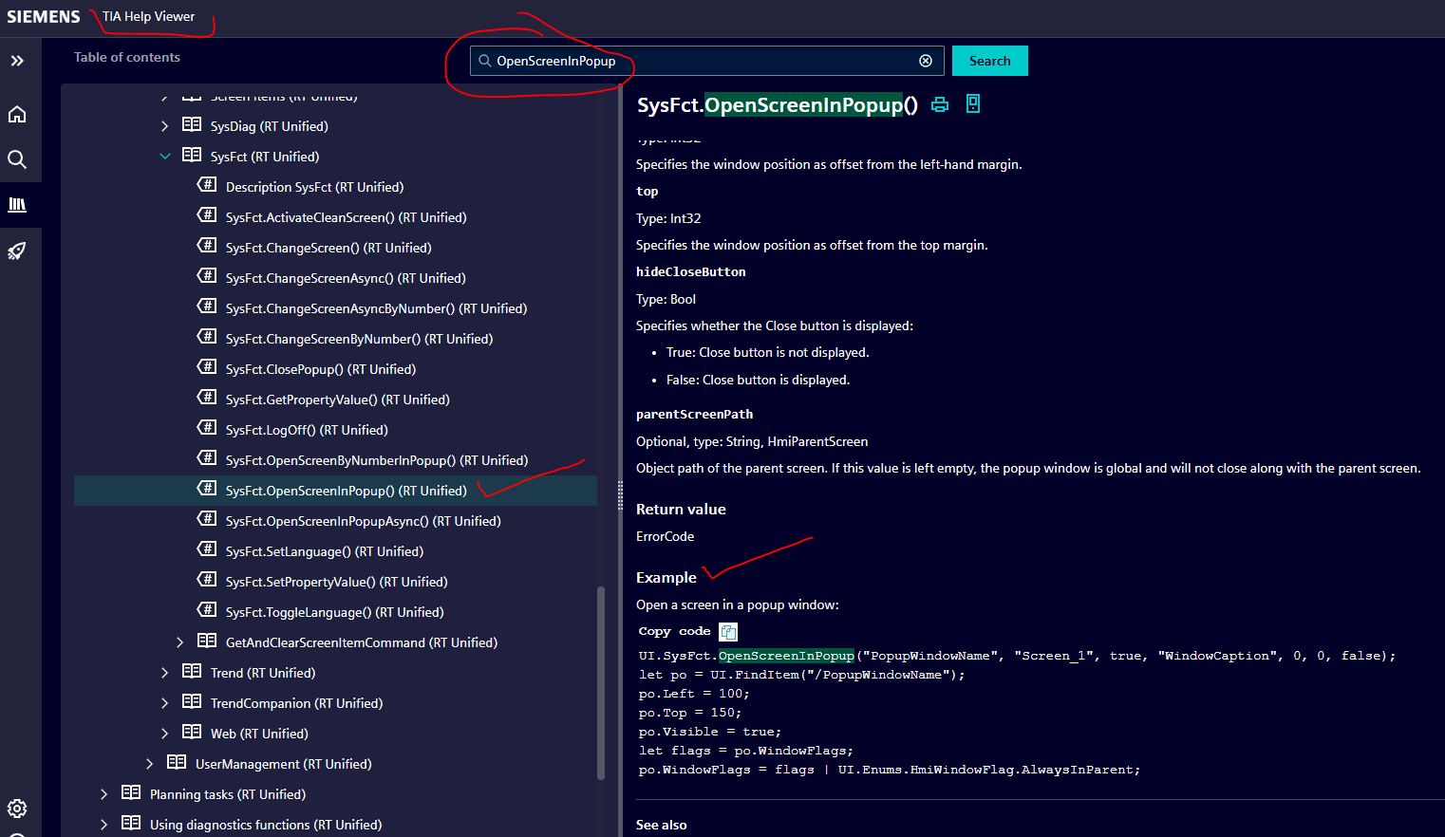This screenshot has width=1445, height=837.
Task: Open SysFct.GetPropertyValue() topic
Action: [x=338, y=400]
